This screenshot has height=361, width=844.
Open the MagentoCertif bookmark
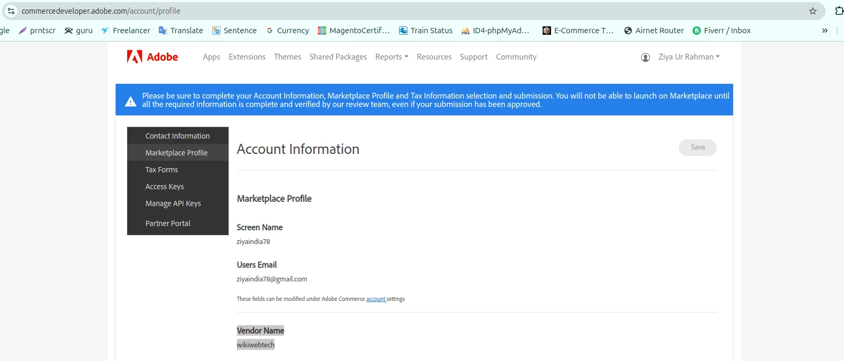tap(354, 31)
